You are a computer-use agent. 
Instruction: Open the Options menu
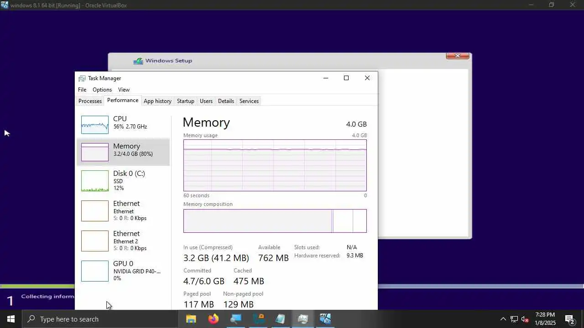point(102,90)
